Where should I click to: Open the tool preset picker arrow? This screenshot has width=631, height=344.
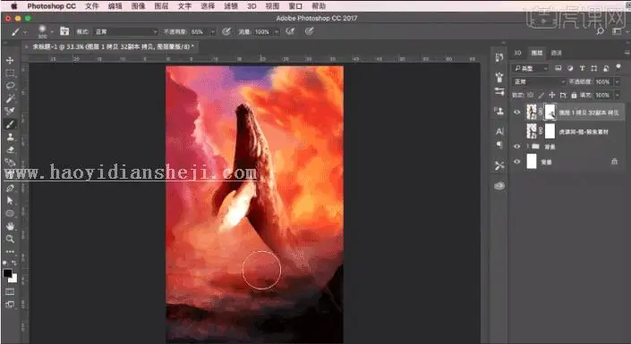tap(25, 32)
